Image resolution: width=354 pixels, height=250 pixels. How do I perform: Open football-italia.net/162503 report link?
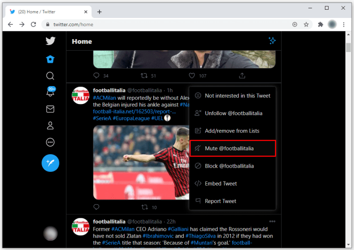pyautogui.click(x=134, y=111)
